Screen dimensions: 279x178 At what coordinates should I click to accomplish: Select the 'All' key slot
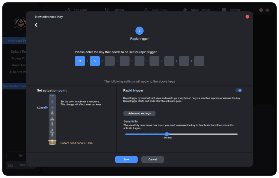[80, 61]
